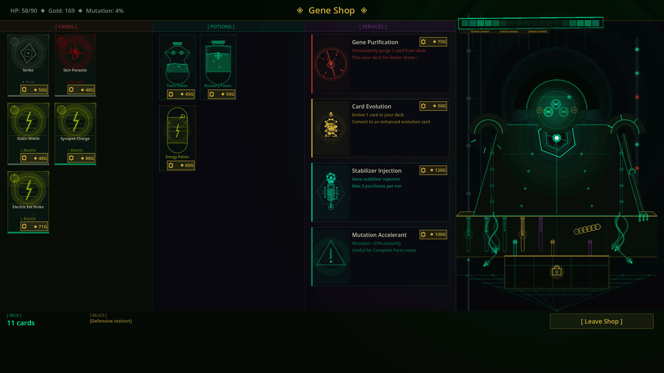Switch to the CARDS tab header
This screenshot has height=373, width=664.
[x=66, y=27]
